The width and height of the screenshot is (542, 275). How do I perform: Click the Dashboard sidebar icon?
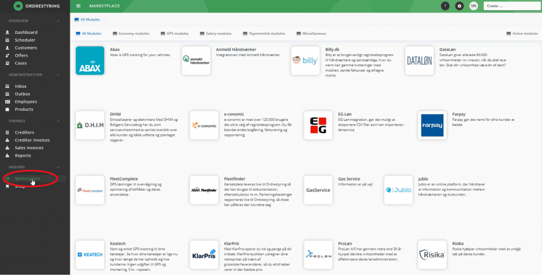pos(7,32)
